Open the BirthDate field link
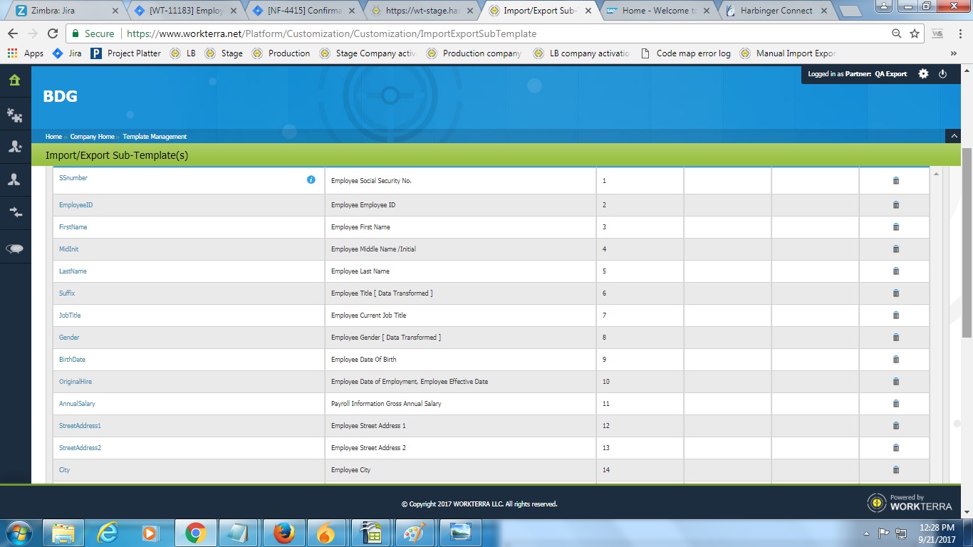 pos(72,360)
